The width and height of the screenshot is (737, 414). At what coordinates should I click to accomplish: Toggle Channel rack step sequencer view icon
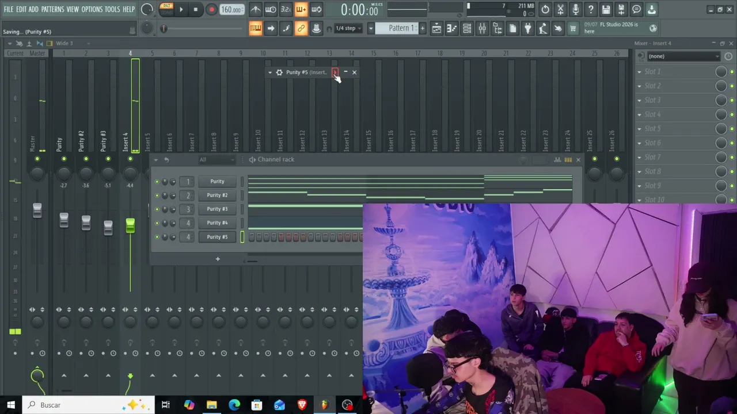click(x=568, y=160)
